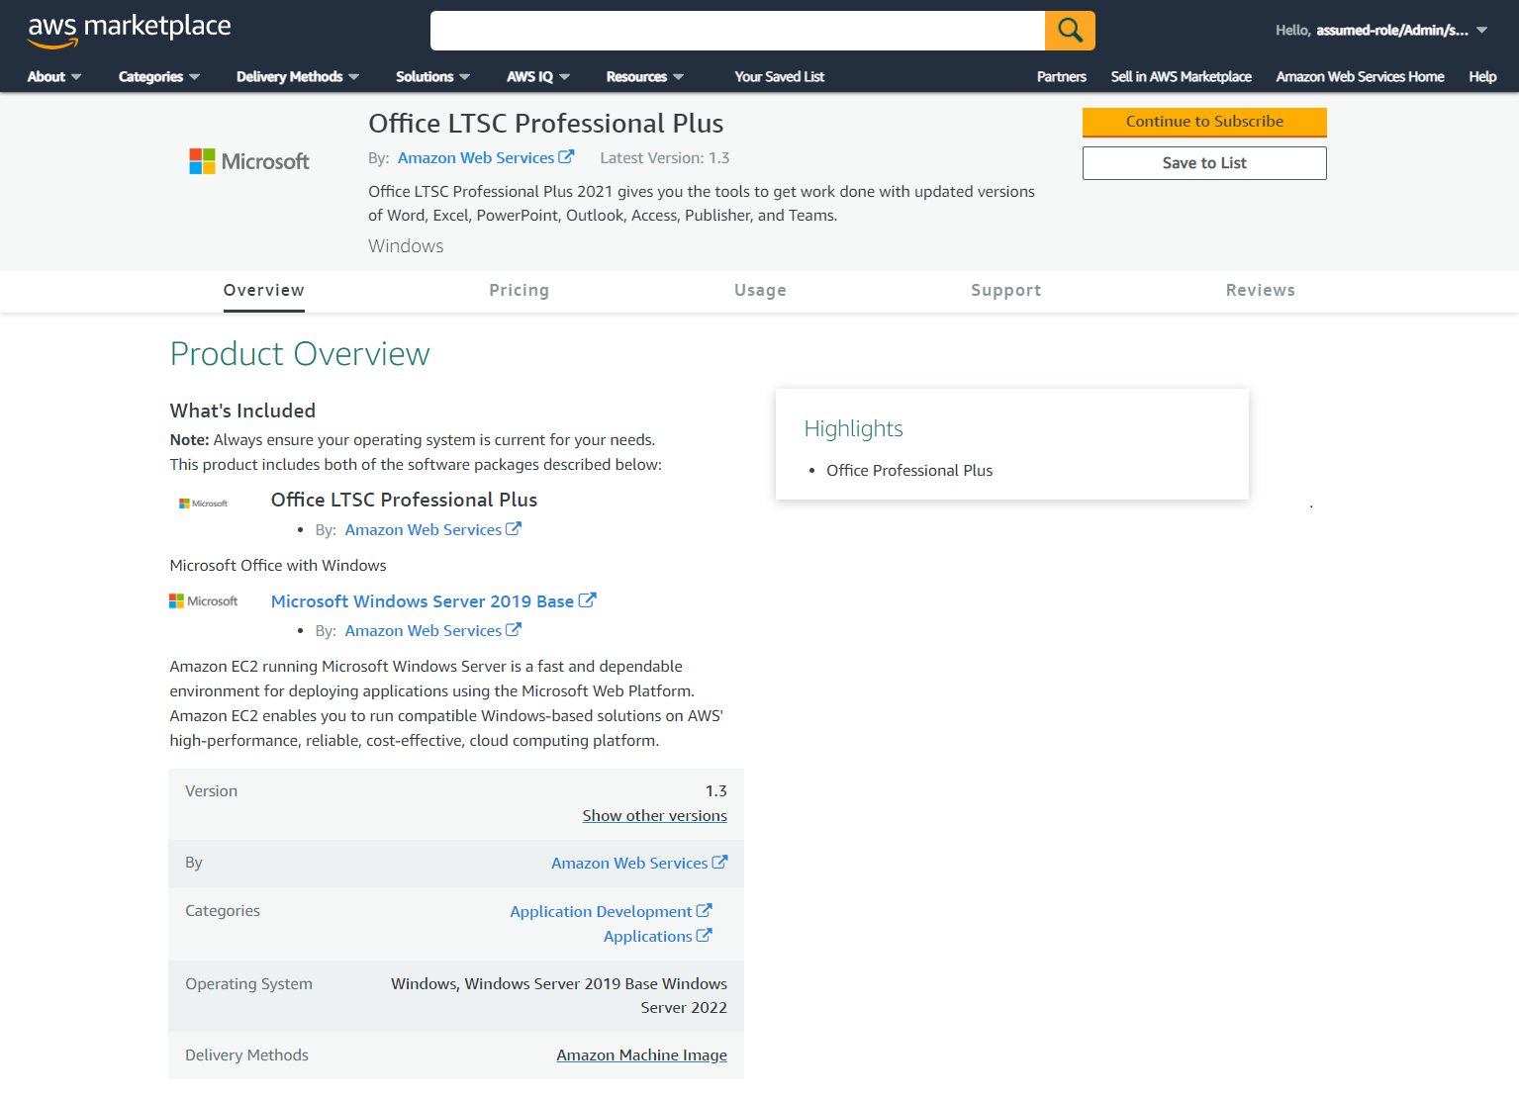
Task: Click the 'Latest Version: 1.3' text
Action: 665,157
